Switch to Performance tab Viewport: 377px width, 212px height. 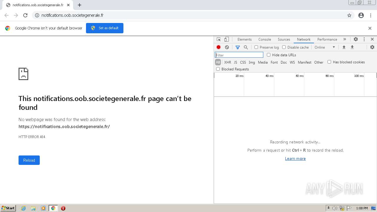(327, 39)
